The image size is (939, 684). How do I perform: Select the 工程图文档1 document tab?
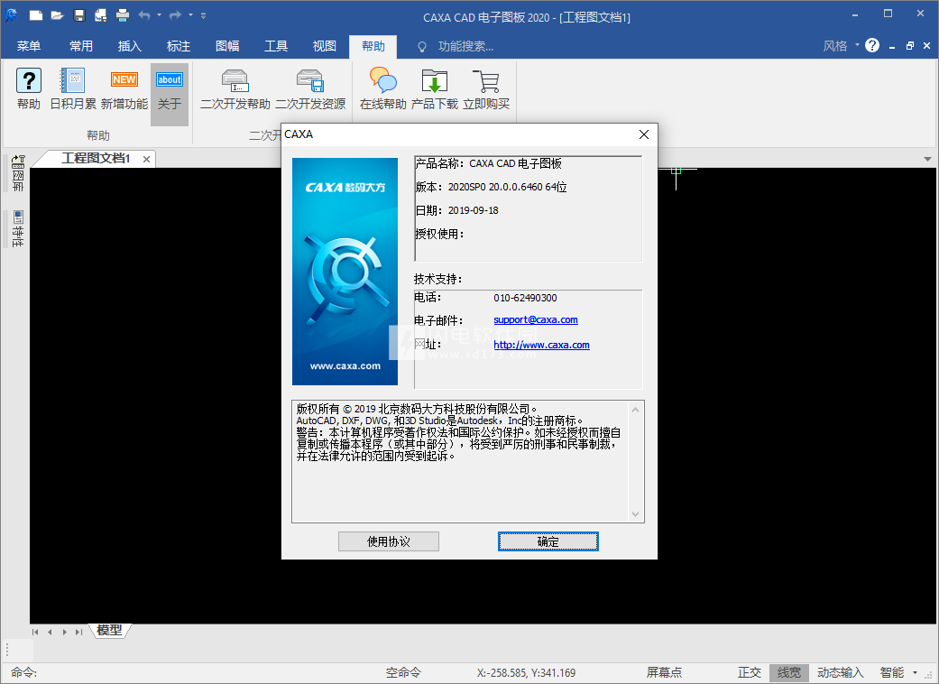coord(96,158)
